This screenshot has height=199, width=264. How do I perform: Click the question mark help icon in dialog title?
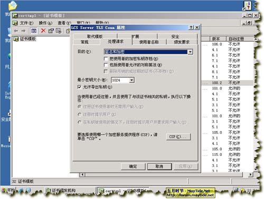(191, 27)
